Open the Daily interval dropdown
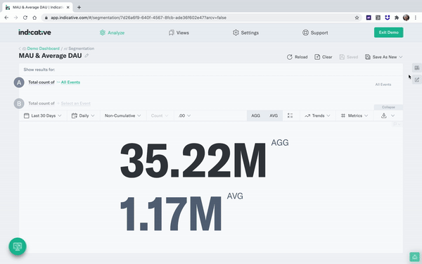The width and height of the screenshot is (422, 264). pyautogui.click(x=83, y=115)
